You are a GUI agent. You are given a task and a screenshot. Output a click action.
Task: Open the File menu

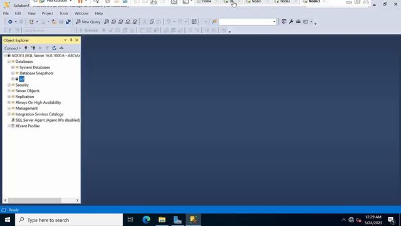(6, 13)
